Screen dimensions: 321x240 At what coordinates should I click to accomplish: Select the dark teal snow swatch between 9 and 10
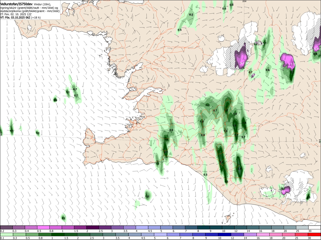coord(216,227)
